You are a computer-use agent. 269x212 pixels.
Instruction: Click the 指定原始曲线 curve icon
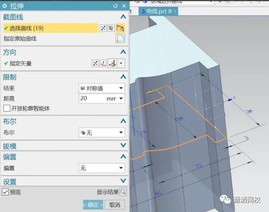[120, 38]
